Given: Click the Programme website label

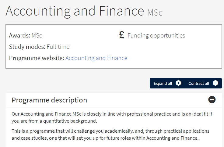Looking at the screenshot, I should pos(37,58).
